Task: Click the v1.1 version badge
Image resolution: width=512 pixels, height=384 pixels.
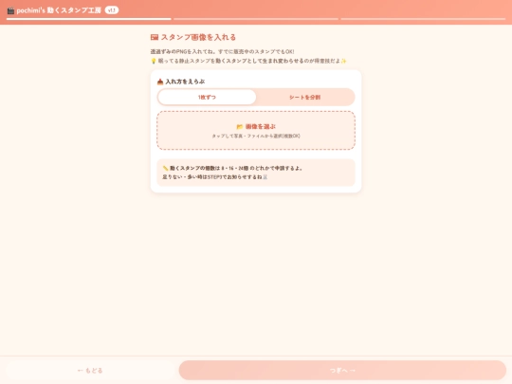Action: (112, 10)
